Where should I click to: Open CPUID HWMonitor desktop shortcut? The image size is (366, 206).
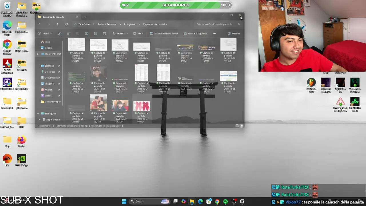click(7, 66)
